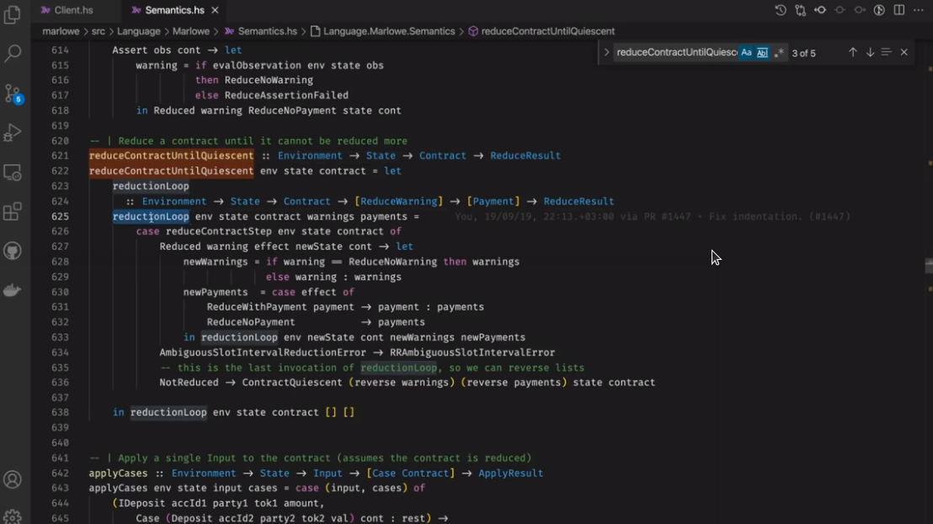Open the Run and Debug view
Screen dimensions: 933x524
[x=13, y=133]
